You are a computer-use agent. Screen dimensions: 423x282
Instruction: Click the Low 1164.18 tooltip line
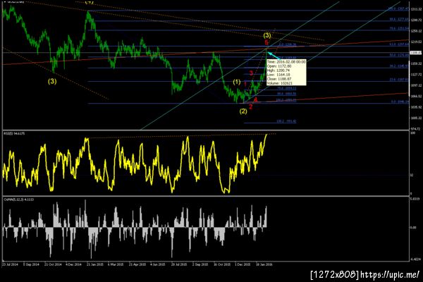(278, 75)
